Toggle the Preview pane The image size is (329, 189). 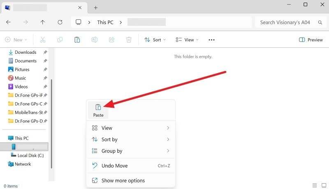coord(311,39)
